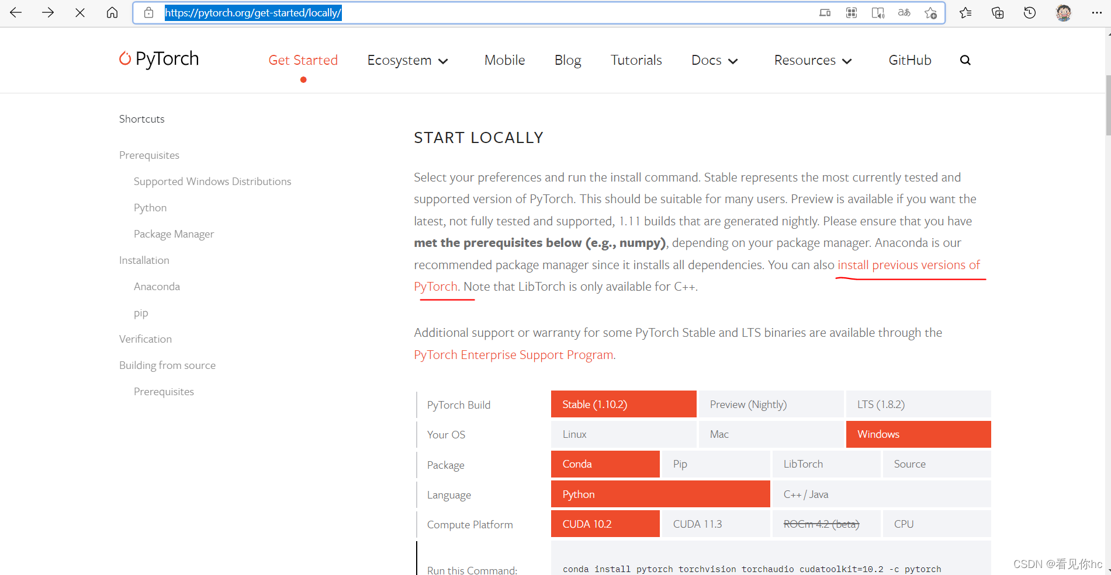Expand the Ecosystem dropdown menu
Screen dimensions: 1111x575
(408, 60)
